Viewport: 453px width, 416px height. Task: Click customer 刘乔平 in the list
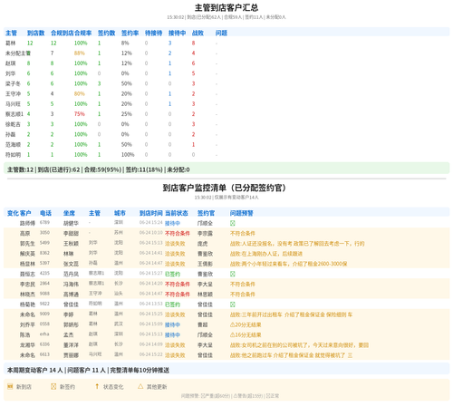pyautogui.click(x=27, y=324)
